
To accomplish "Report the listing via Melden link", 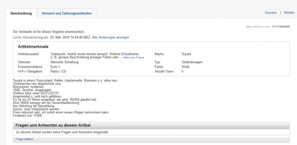I will [x=289, y=12].
